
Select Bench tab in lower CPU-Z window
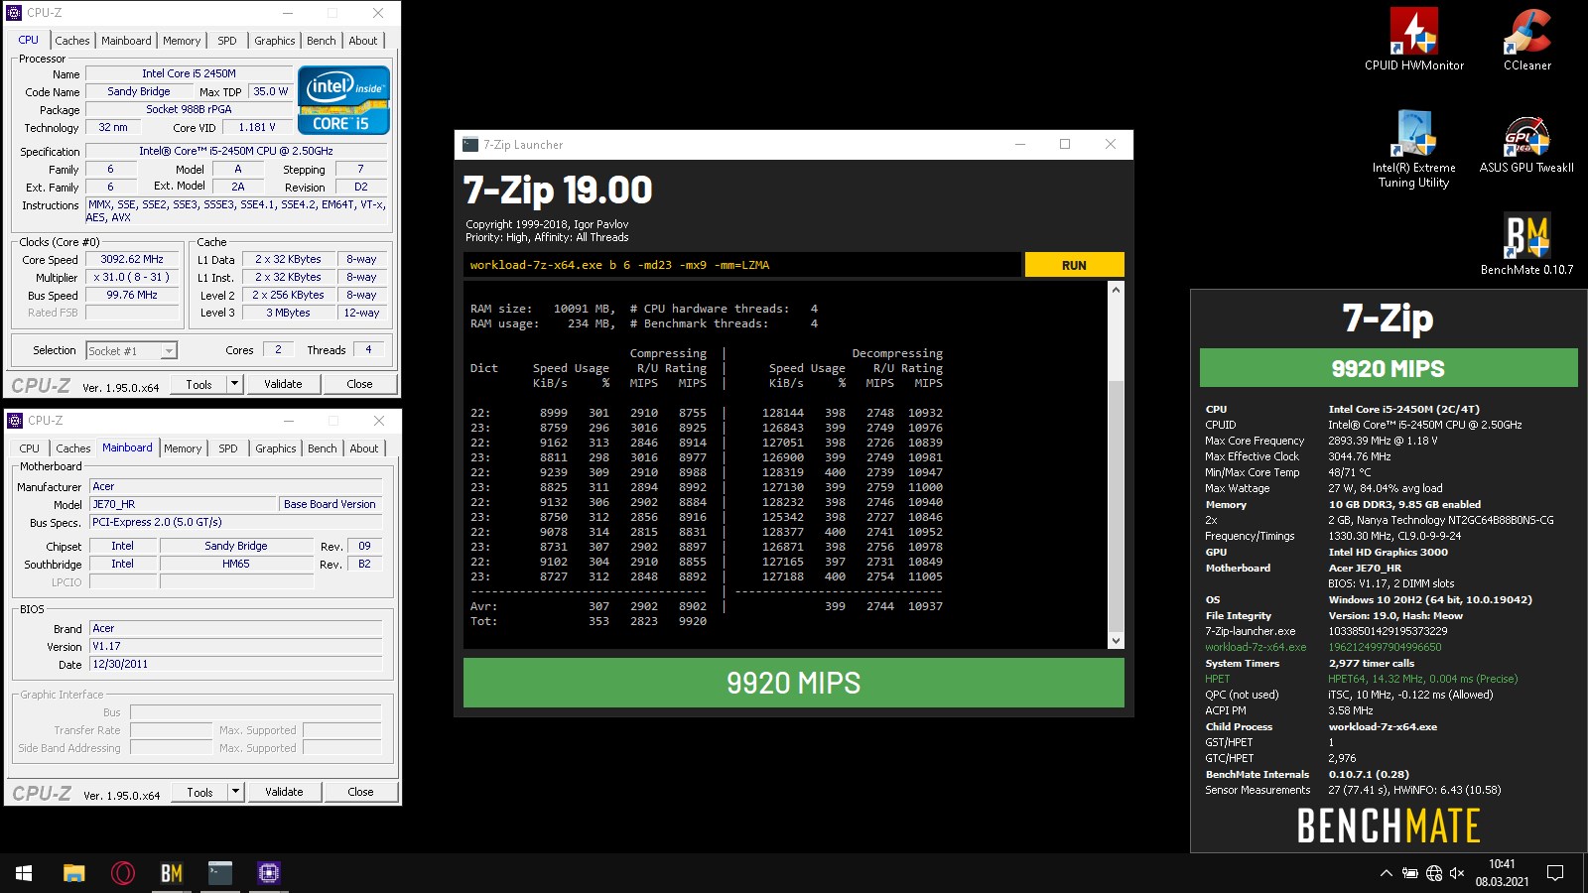coord(323,448)
